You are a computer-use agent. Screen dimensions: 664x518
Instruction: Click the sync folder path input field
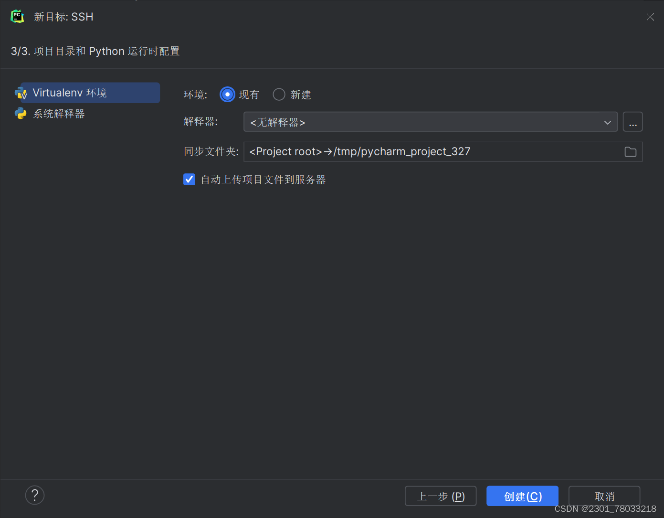(x=430, y=151)
